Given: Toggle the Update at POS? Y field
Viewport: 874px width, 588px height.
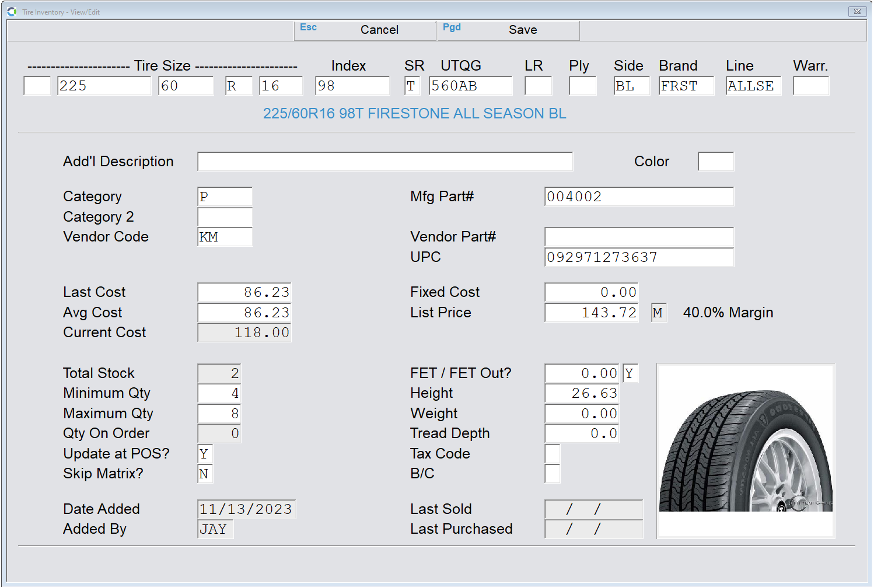Looking at the screenshot, I should pos(205,454).
